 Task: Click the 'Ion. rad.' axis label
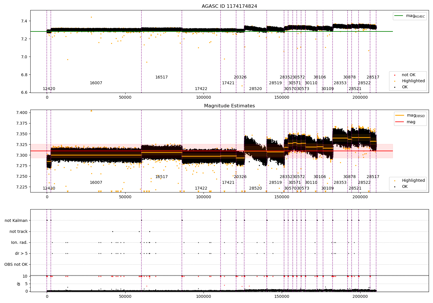coord(19,242)
